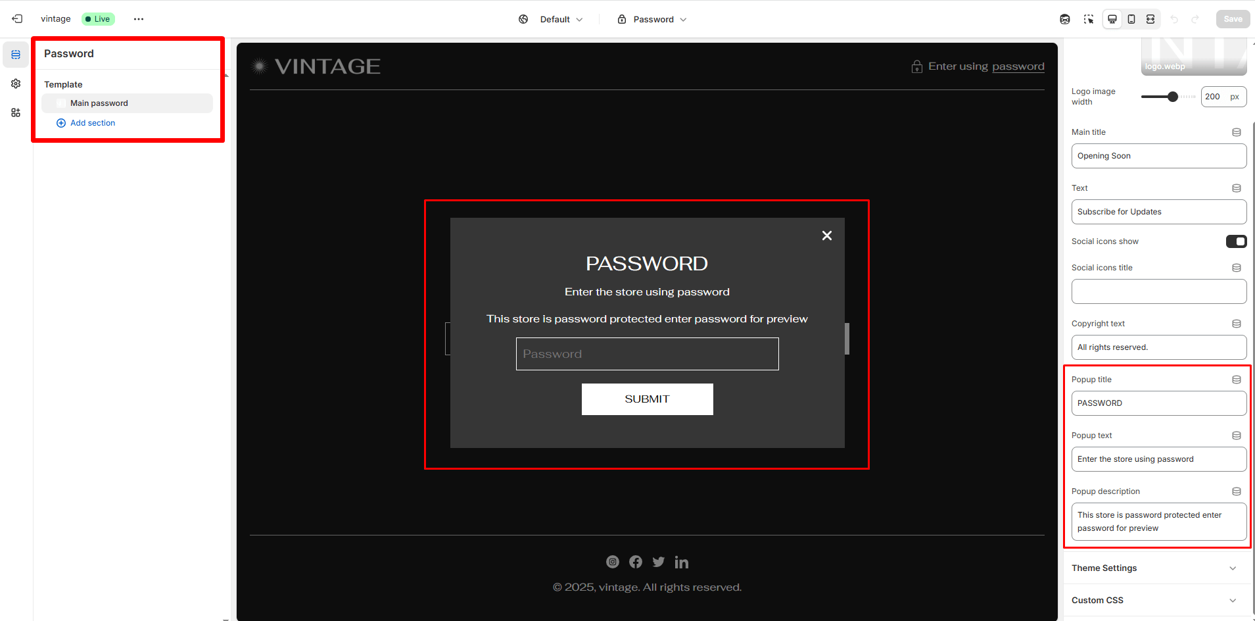Select the desktop preview mode
This screenshot has height=621, width=1255.
(1112, 19)
